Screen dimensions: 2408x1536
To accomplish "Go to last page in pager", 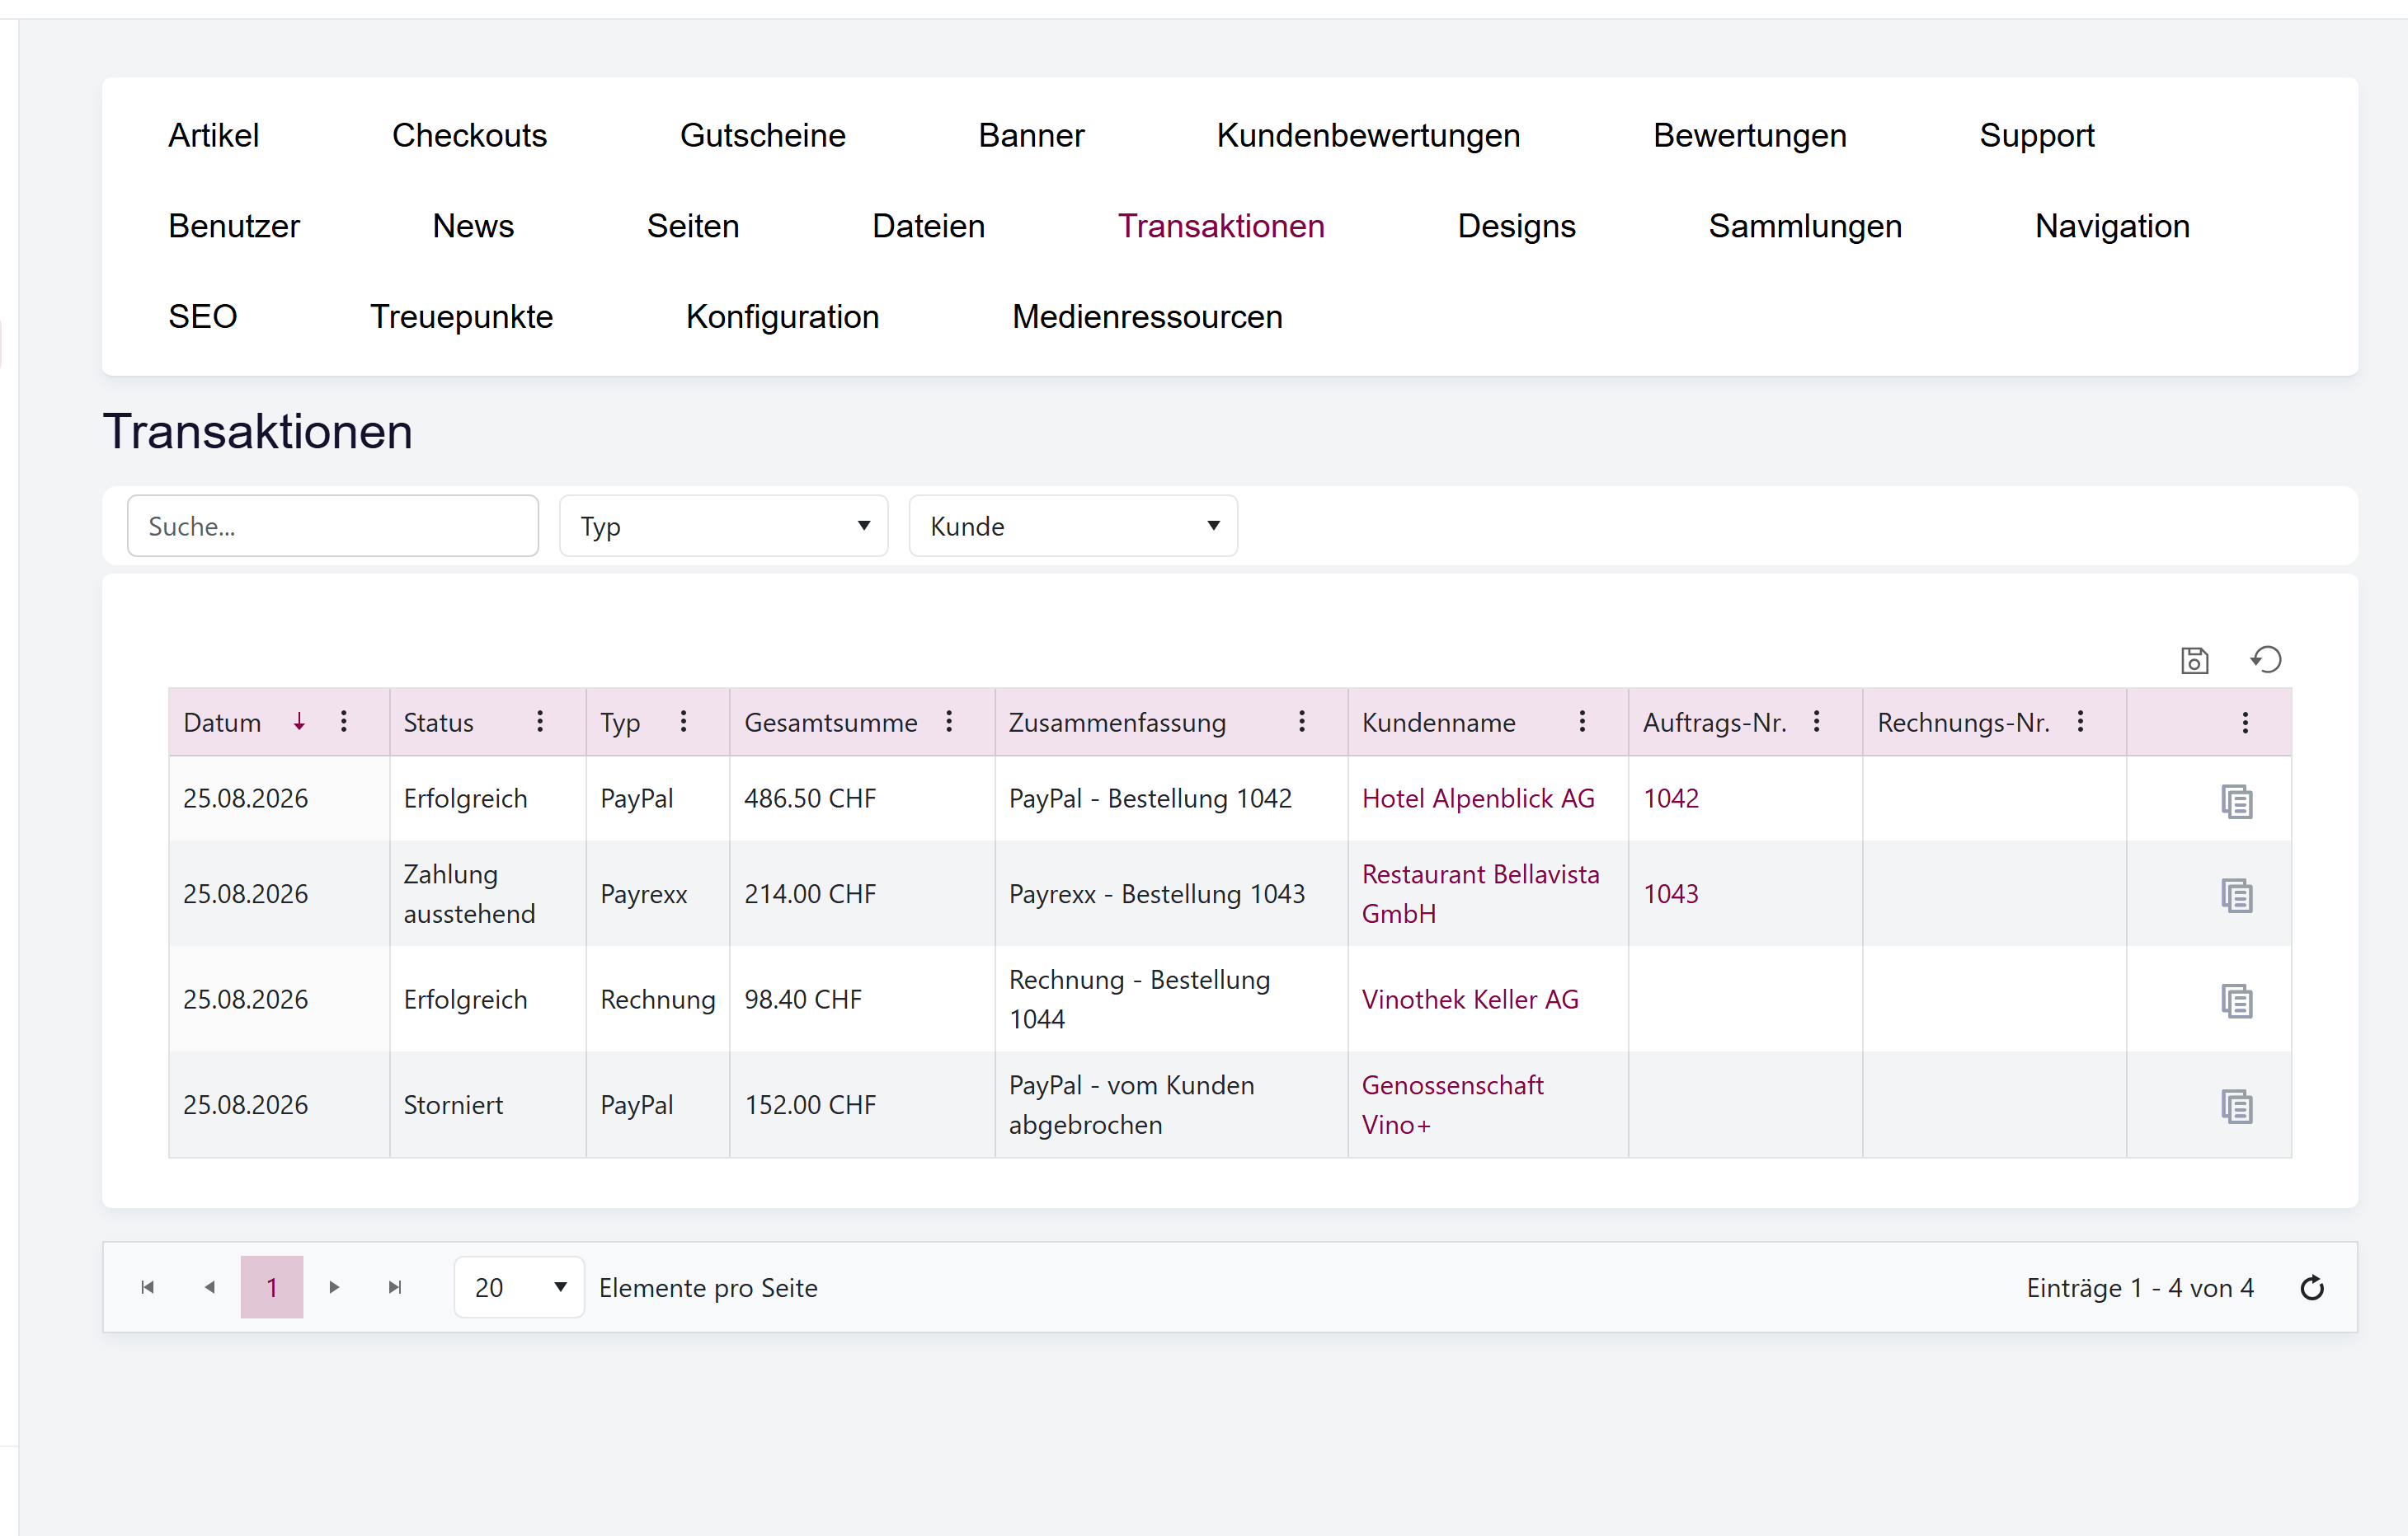I will pyautogui.click(x=395, y=1287).
